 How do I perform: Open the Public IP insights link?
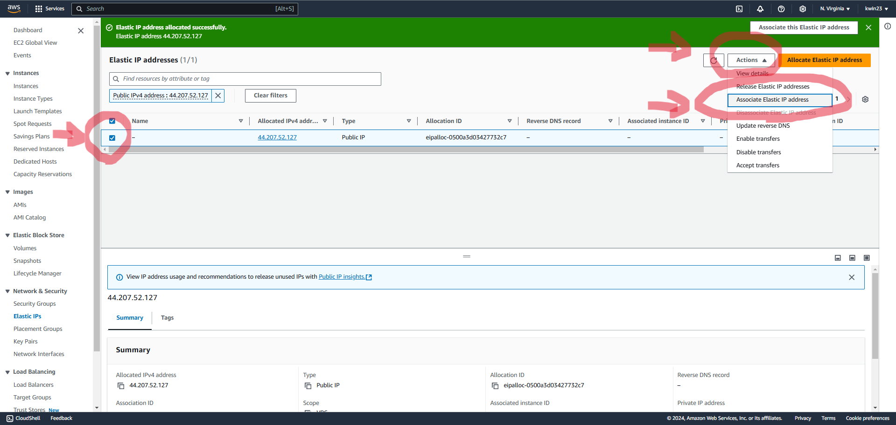pyautogui.click(x=345, y=277)
